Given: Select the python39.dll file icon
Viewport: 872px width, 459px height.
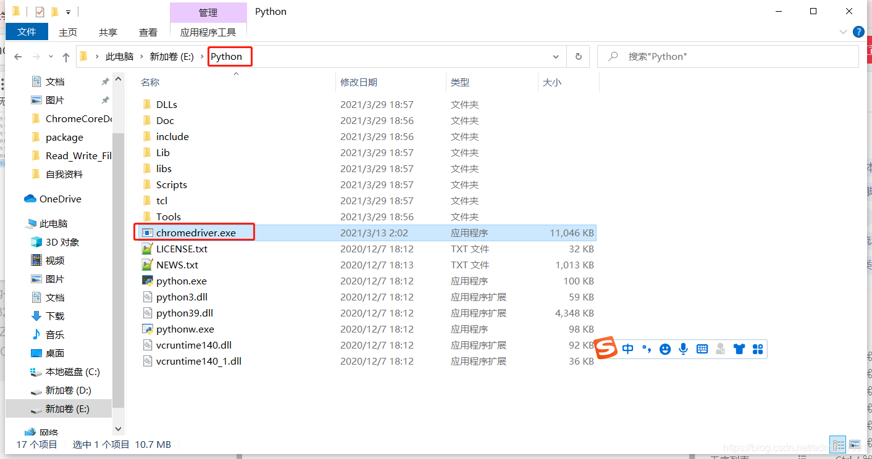Looking at the screenshot, I should (147, 313).
